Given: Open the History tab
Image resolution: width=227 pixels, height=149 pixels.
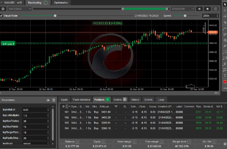Looking at the screenshot, I should tap(135, 100).
